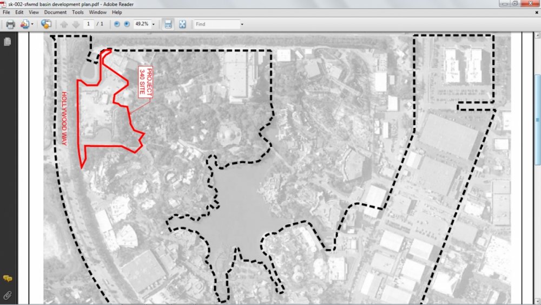Viewport: 541px width, 305px height.
Task: Open the Pages panel in sidebar
Action: tap(8, 42)
